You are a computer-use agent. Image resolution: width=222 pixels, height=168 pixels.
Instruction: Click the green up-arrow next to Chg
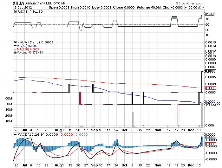(203, 8)
